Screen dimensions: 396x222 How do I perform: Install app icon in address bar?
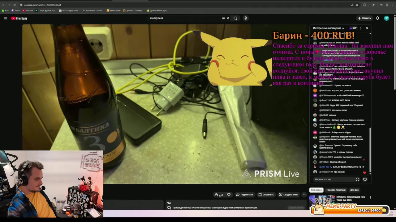point(352,5)
